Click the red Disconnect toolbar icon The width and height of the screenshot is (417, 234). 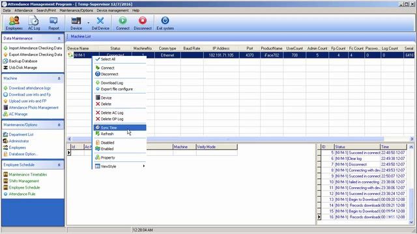click(143, 23)
